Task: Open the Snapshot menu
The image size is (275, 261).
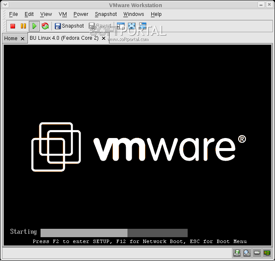Action: point(106,14)
